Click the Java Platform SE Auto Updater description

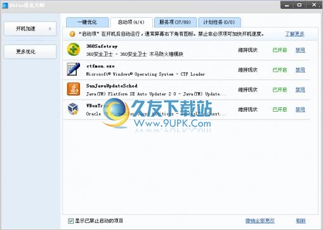pyautogui.click(x=156, y=94)
